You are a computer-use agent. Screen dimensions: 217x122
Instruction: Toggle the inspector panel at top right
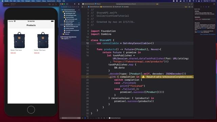click(214, 4)
